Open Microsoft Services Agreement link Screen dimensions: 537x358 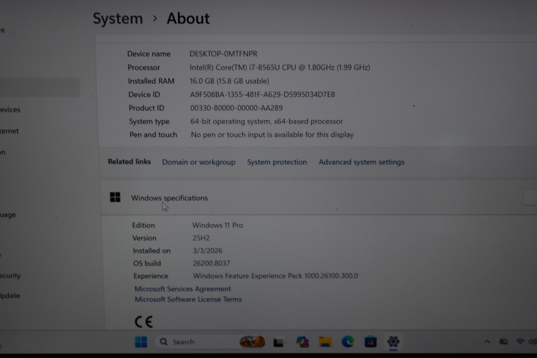tap(183, 289)
